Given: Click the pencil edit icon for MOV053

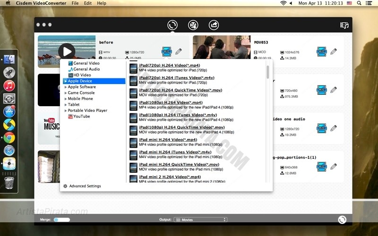Looking at the screenshot, I should [334, 51].
